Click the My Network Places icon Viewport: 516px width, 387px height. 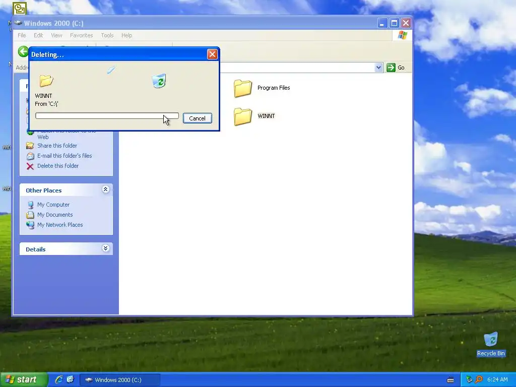coord(30,225)
